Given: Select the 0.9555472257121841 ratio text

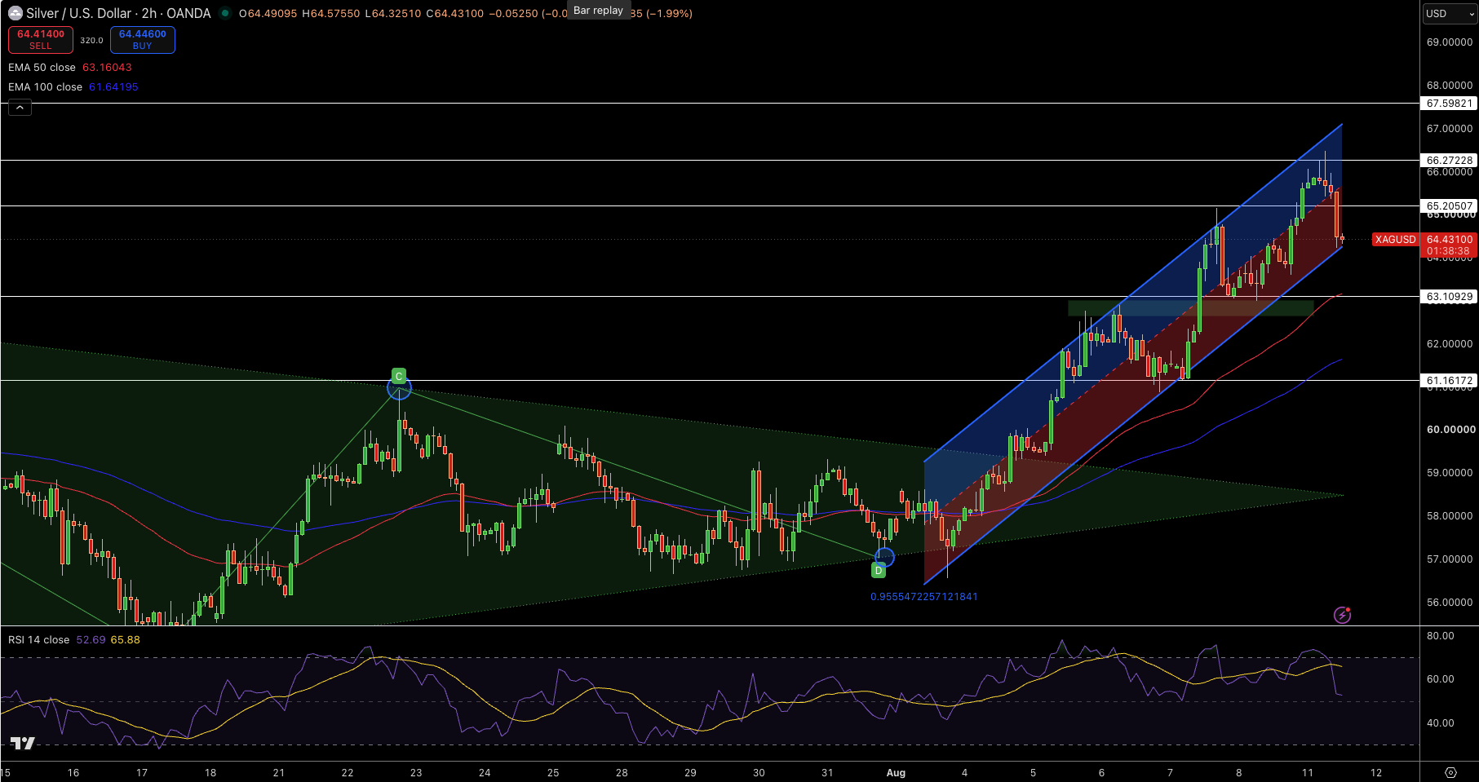Looking at the screenshot, I should (923, 597).
